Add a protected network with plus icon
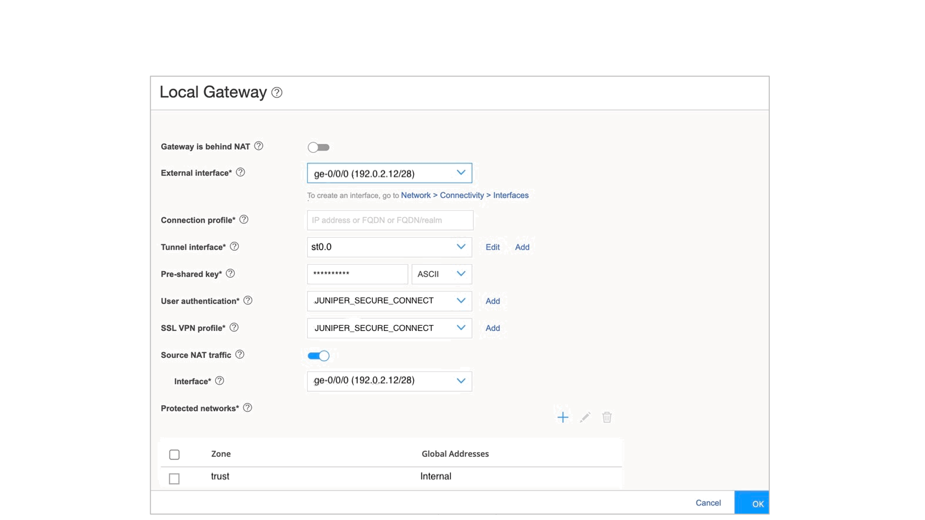 [x=563, y=417]
